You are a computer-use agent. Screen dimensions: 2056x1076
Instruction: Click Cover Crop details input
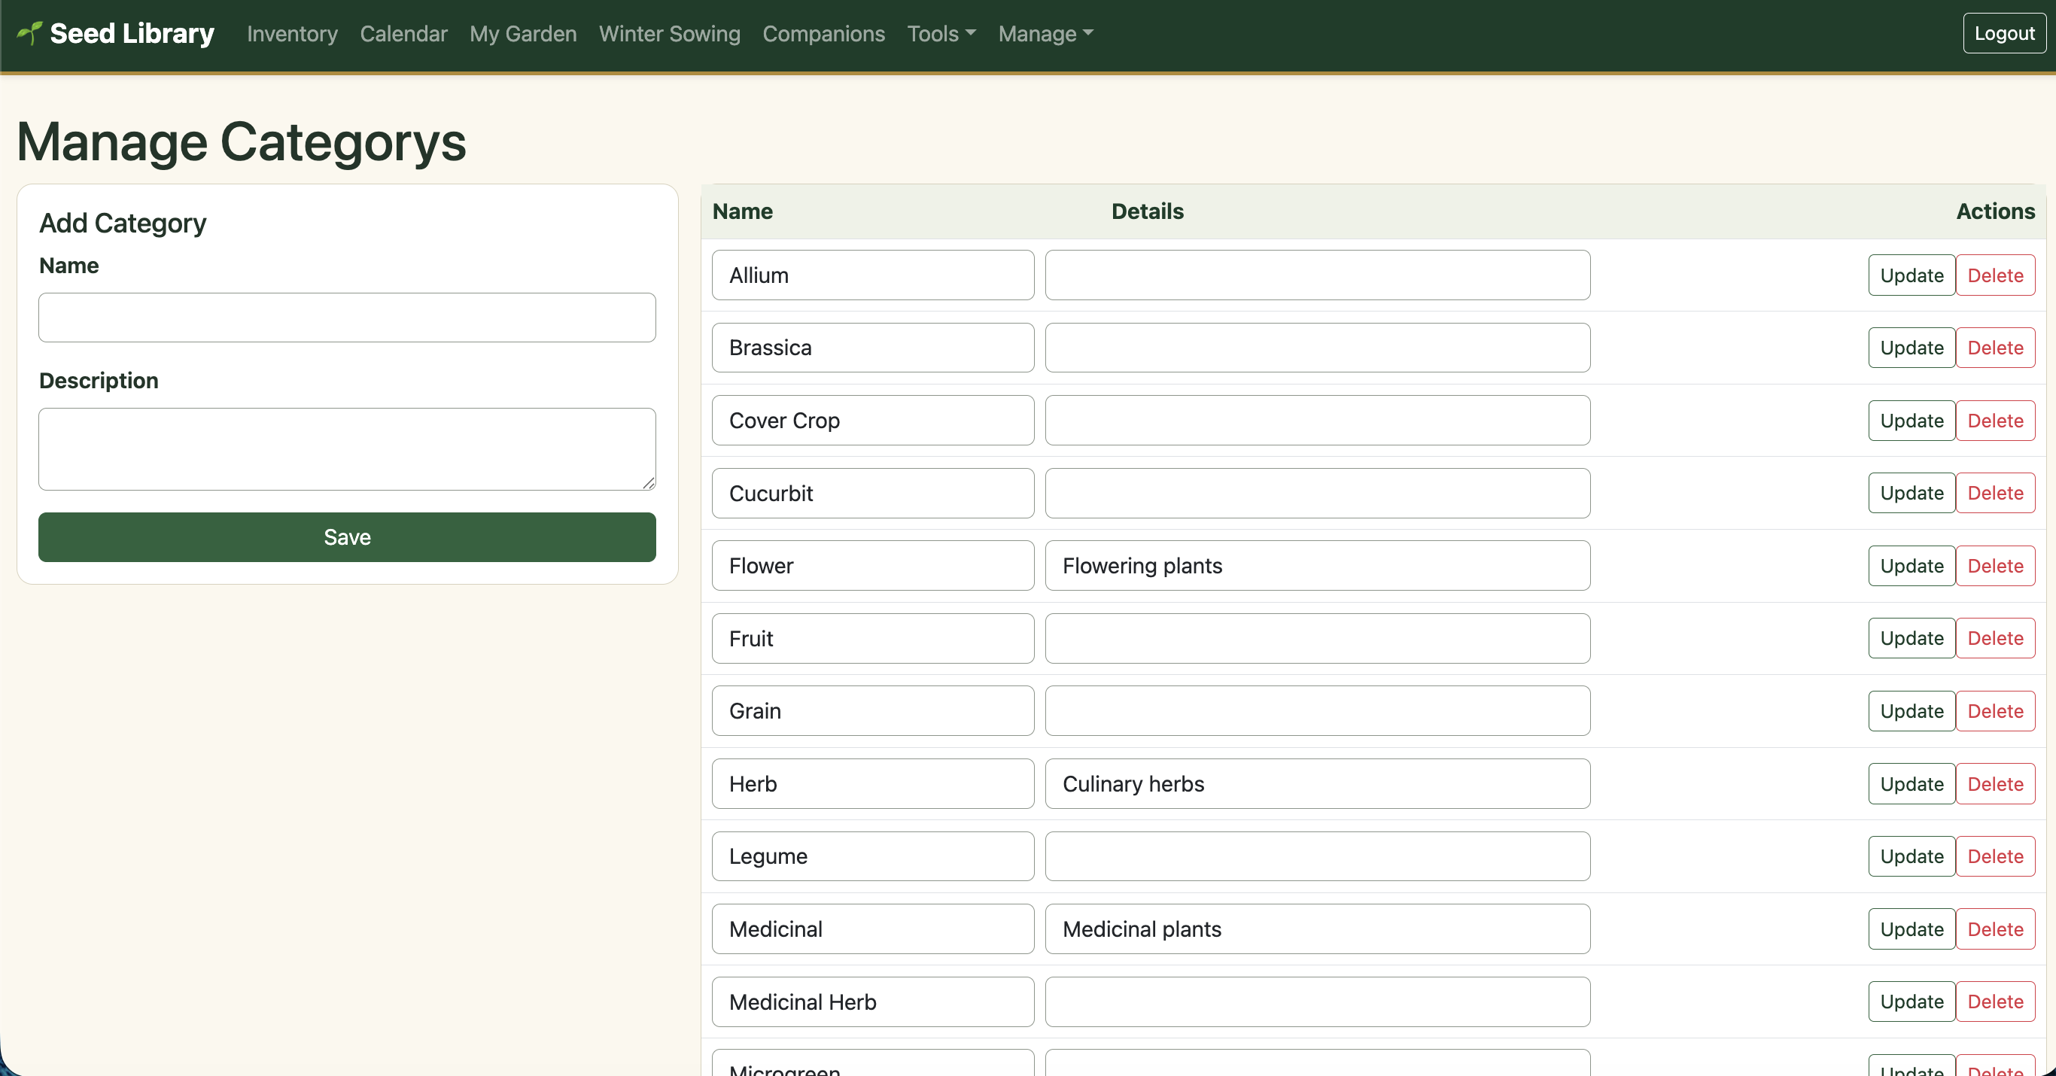tap(1318, 421)
